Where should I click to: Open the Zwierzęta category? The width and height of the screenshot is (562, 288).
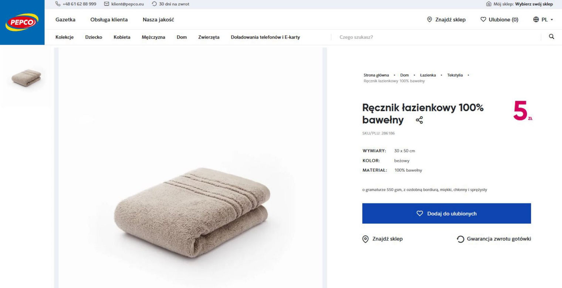point(209,37)
